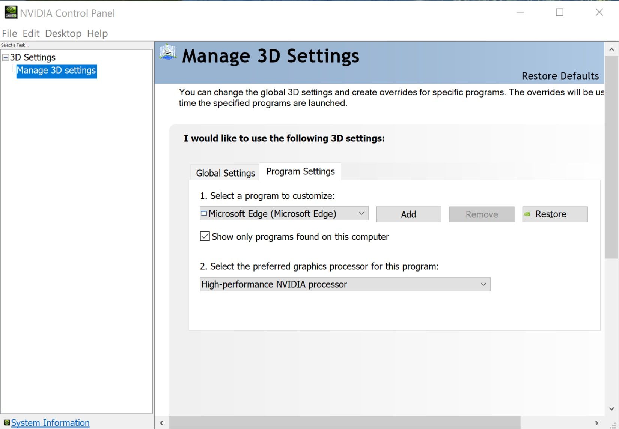
Task: Collapse the 3D Settings tree node
Action: (6, 58)
